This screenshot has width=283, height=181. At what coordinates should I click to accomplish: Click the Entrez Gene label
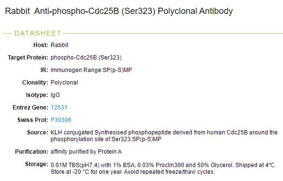(x=30, y=108)
